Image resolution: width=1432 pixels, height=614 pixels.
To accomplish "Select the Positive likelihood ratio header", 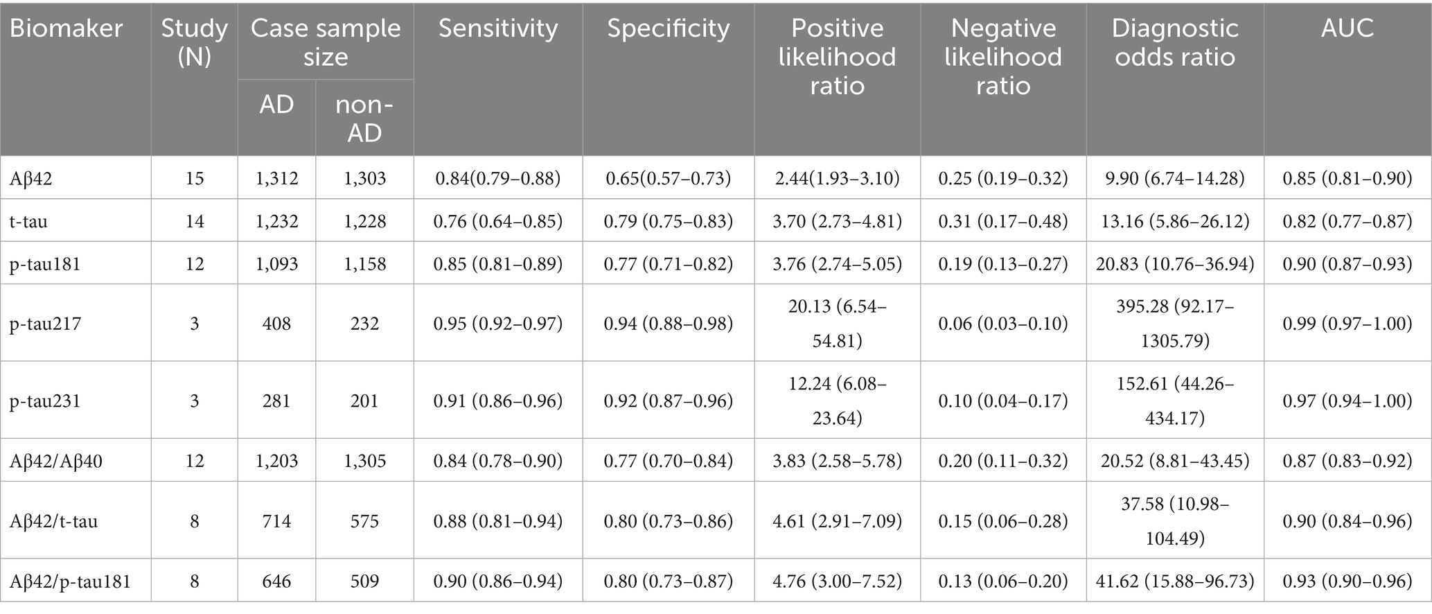I will pos(837,57).
